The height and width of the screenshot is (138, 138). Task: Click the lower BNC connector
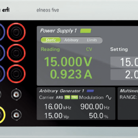[16, 115]
